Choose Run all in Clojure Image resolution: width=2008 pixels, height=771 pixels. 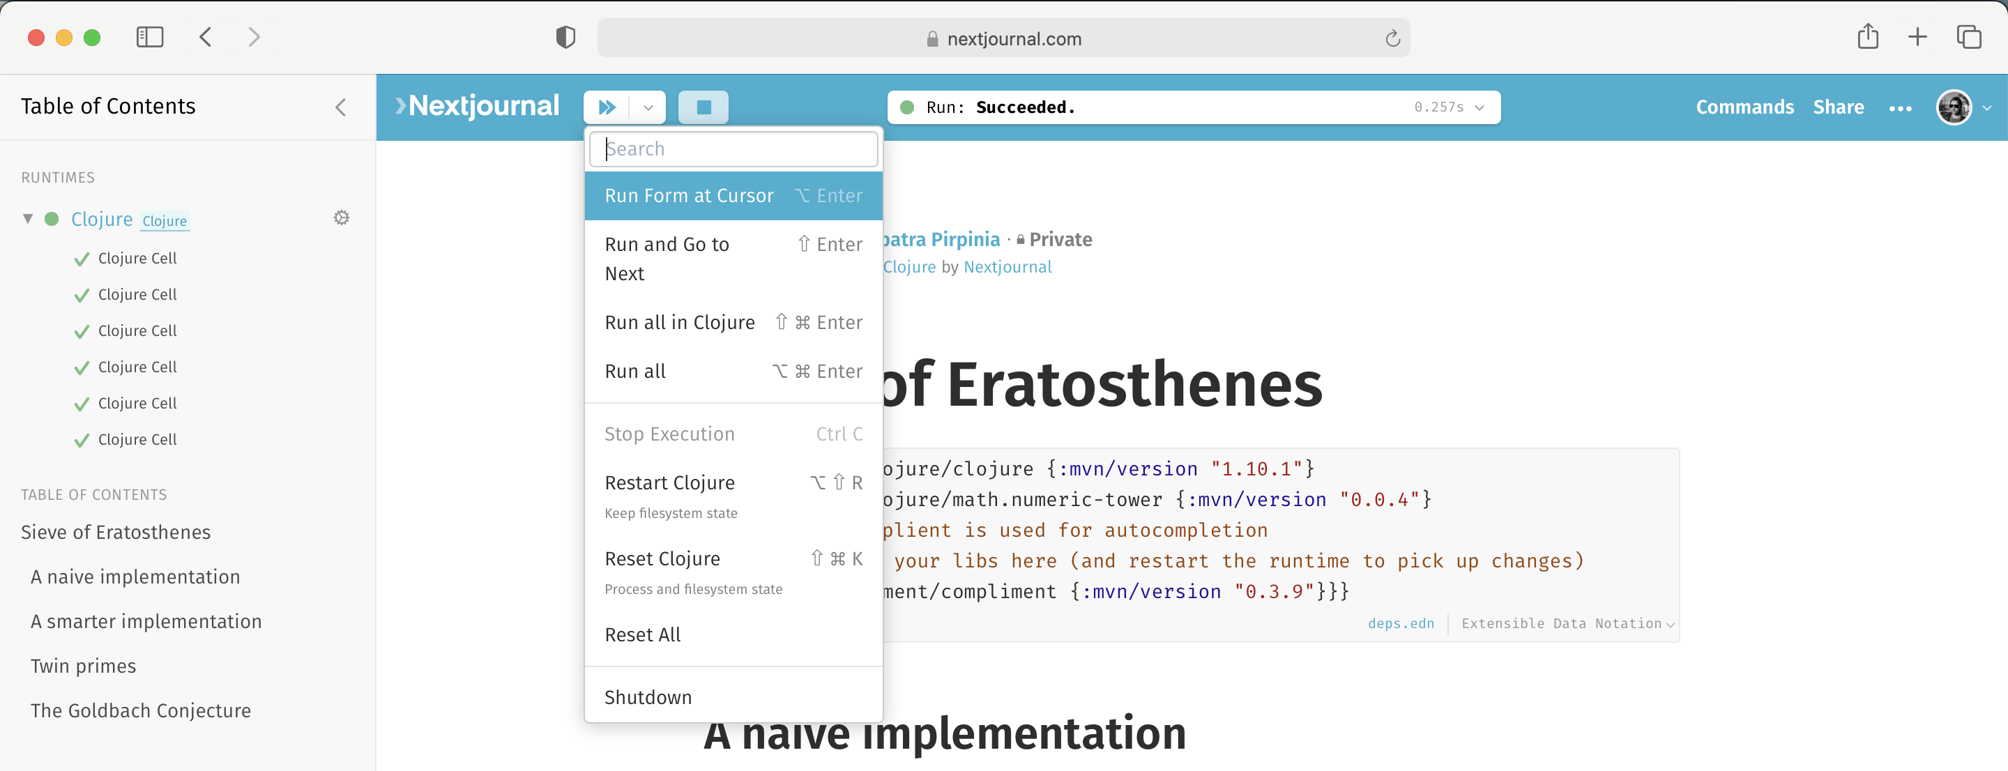(733, 323)
